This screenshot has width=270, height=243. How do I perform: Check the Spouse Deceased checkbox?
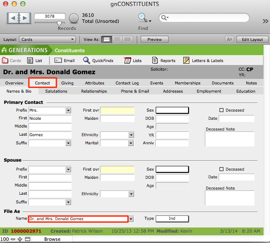point(222,169)
